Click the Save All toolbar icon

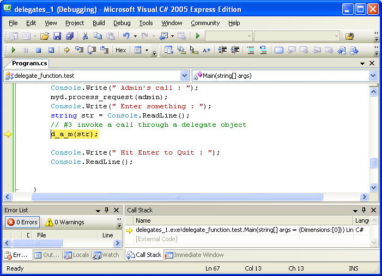pos(69,36)
